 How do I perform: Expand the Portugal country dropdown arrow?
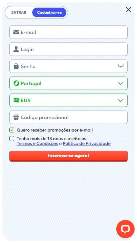coord(121,83)
